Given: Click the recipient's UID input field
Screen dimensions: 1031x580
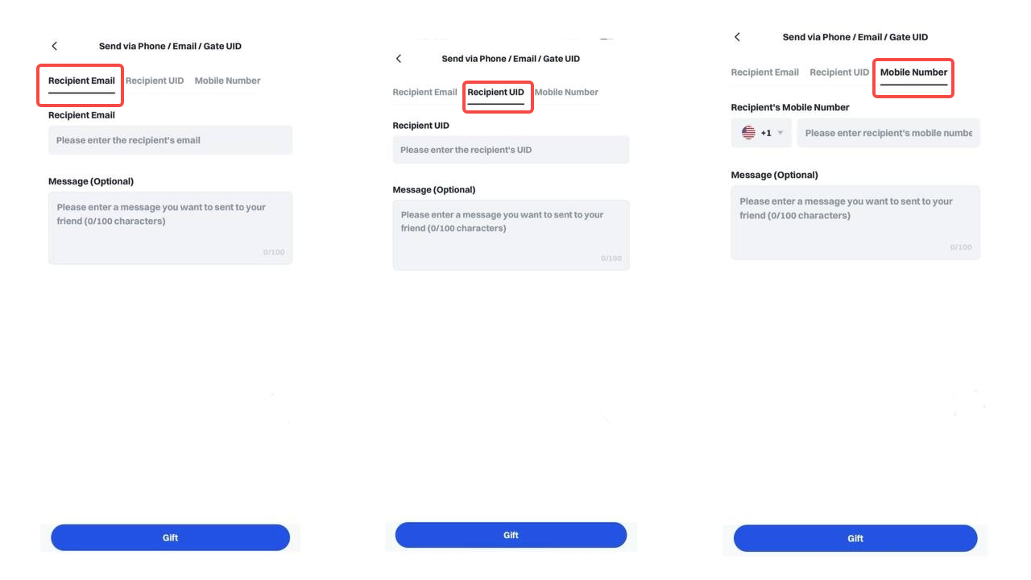Looking at the screenshot, I should 511,150.
